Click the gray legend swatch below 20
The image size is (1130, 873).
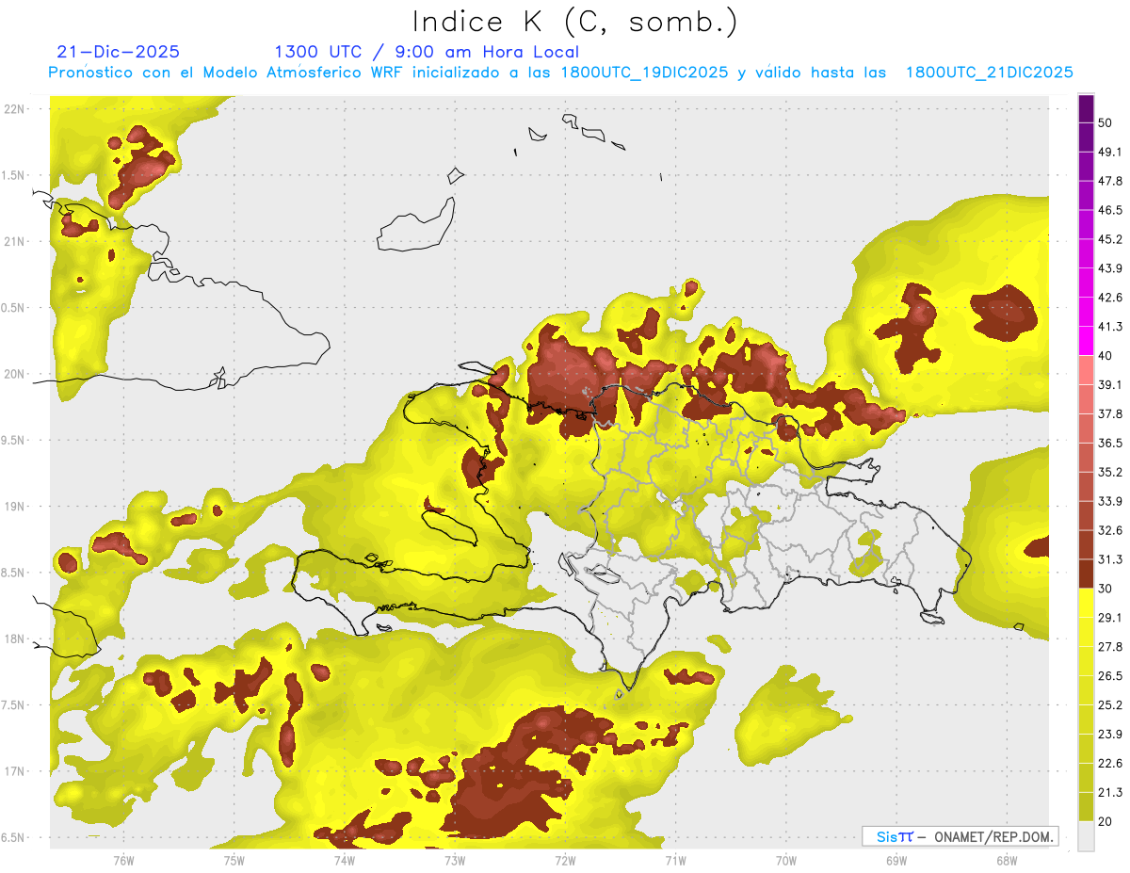tap(1087, 835)
